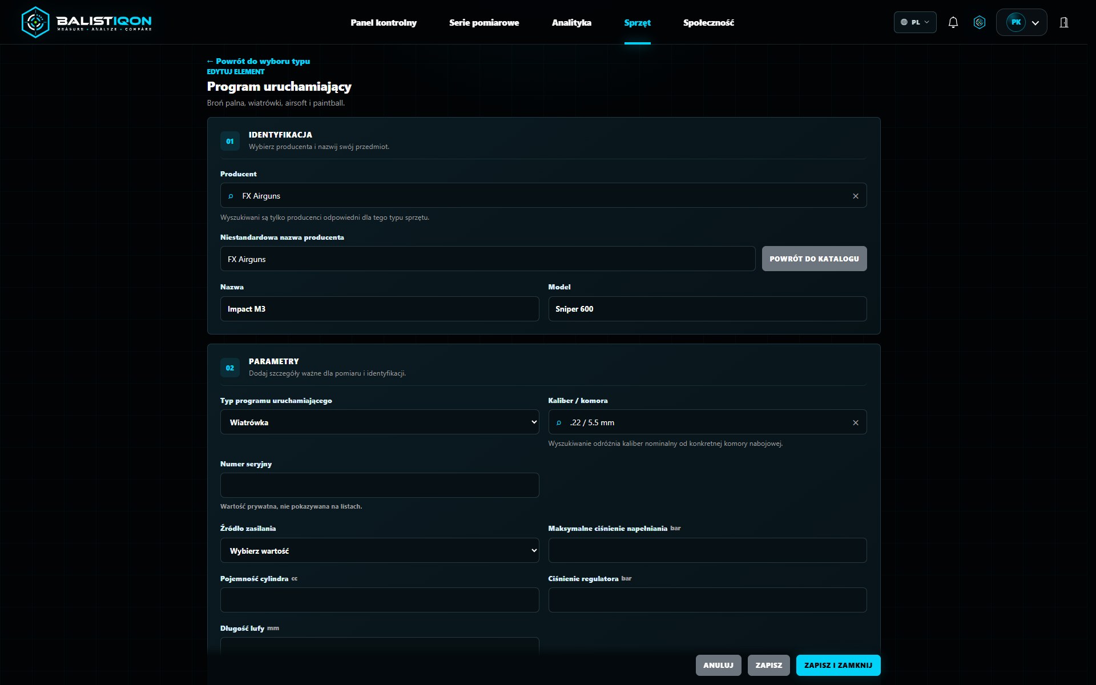The width and height of the screenshot is (1096, 685).
Task: Focus the Numer seryjny field
Action: [380, 485]
